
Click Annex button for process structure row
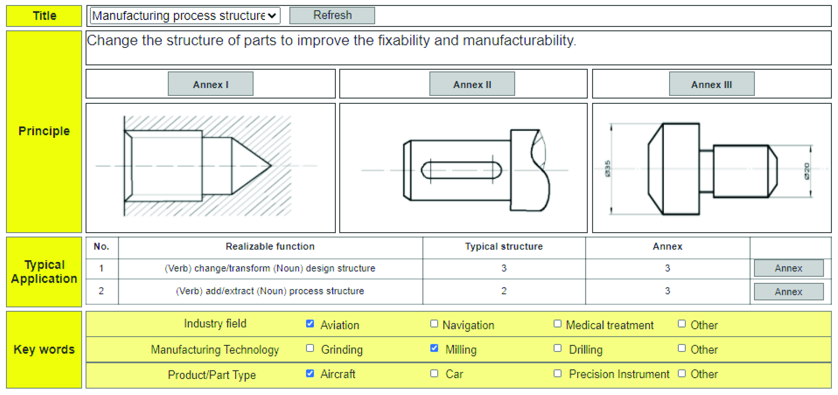point(788,291)
